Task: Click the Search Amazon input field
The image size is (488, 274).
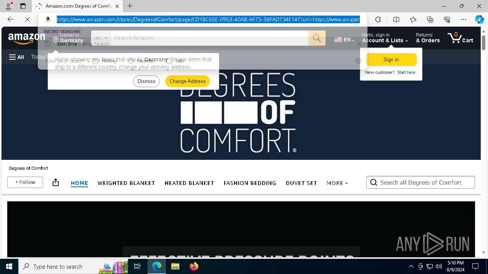Action: [x=210, y=38]
